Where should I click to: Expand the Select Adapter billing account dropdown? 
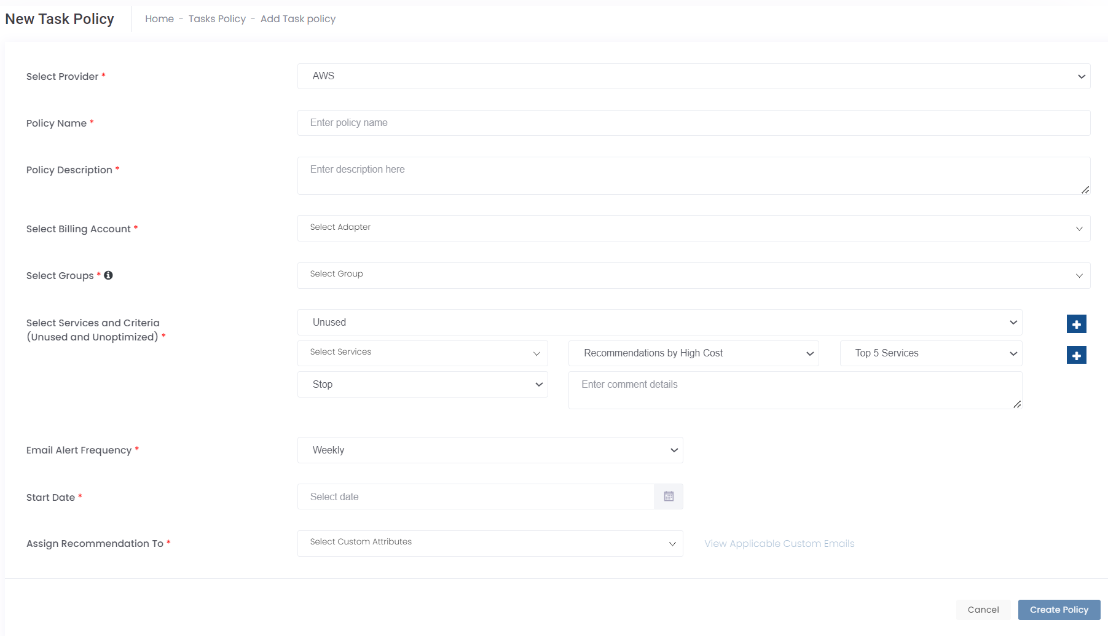tap(693, 228)
